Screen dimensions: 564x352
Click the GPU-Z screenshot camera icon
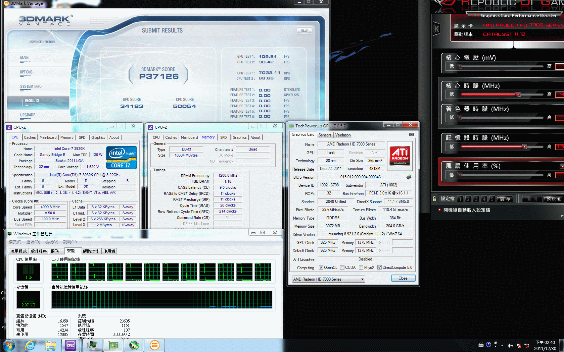tap(411, 134)
